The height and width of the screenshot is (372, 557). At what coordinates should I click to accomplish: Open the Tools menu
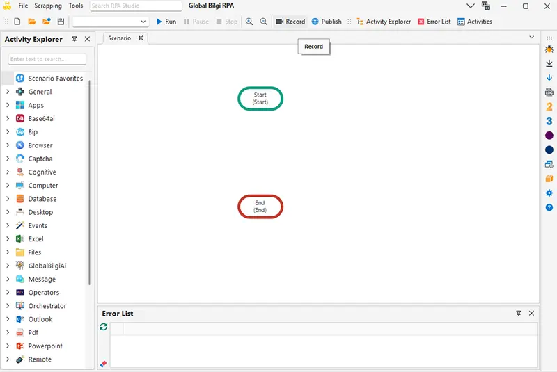(76, 6)
